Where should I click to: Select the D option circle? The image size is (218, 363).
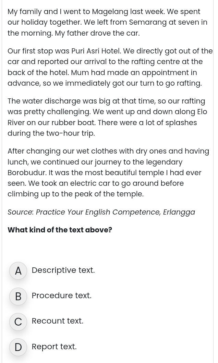(x=18, y=347)
